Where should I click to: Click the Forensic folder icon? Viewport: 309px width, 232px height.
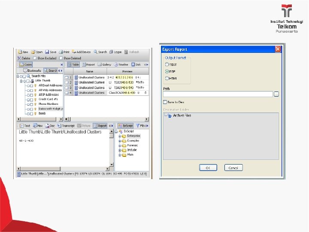124,146
